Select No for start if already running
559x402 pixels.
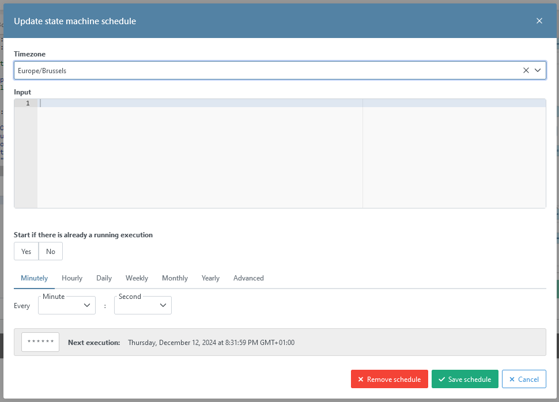click(51, 251)
